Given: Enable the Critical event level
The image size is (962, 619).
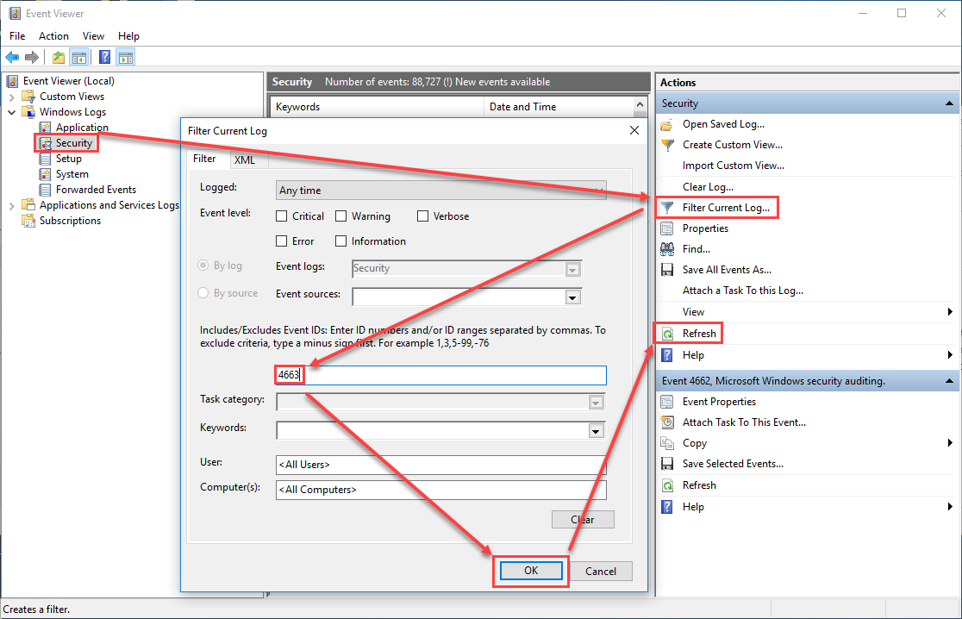Looking at the screenshot, I should (281, 216).
